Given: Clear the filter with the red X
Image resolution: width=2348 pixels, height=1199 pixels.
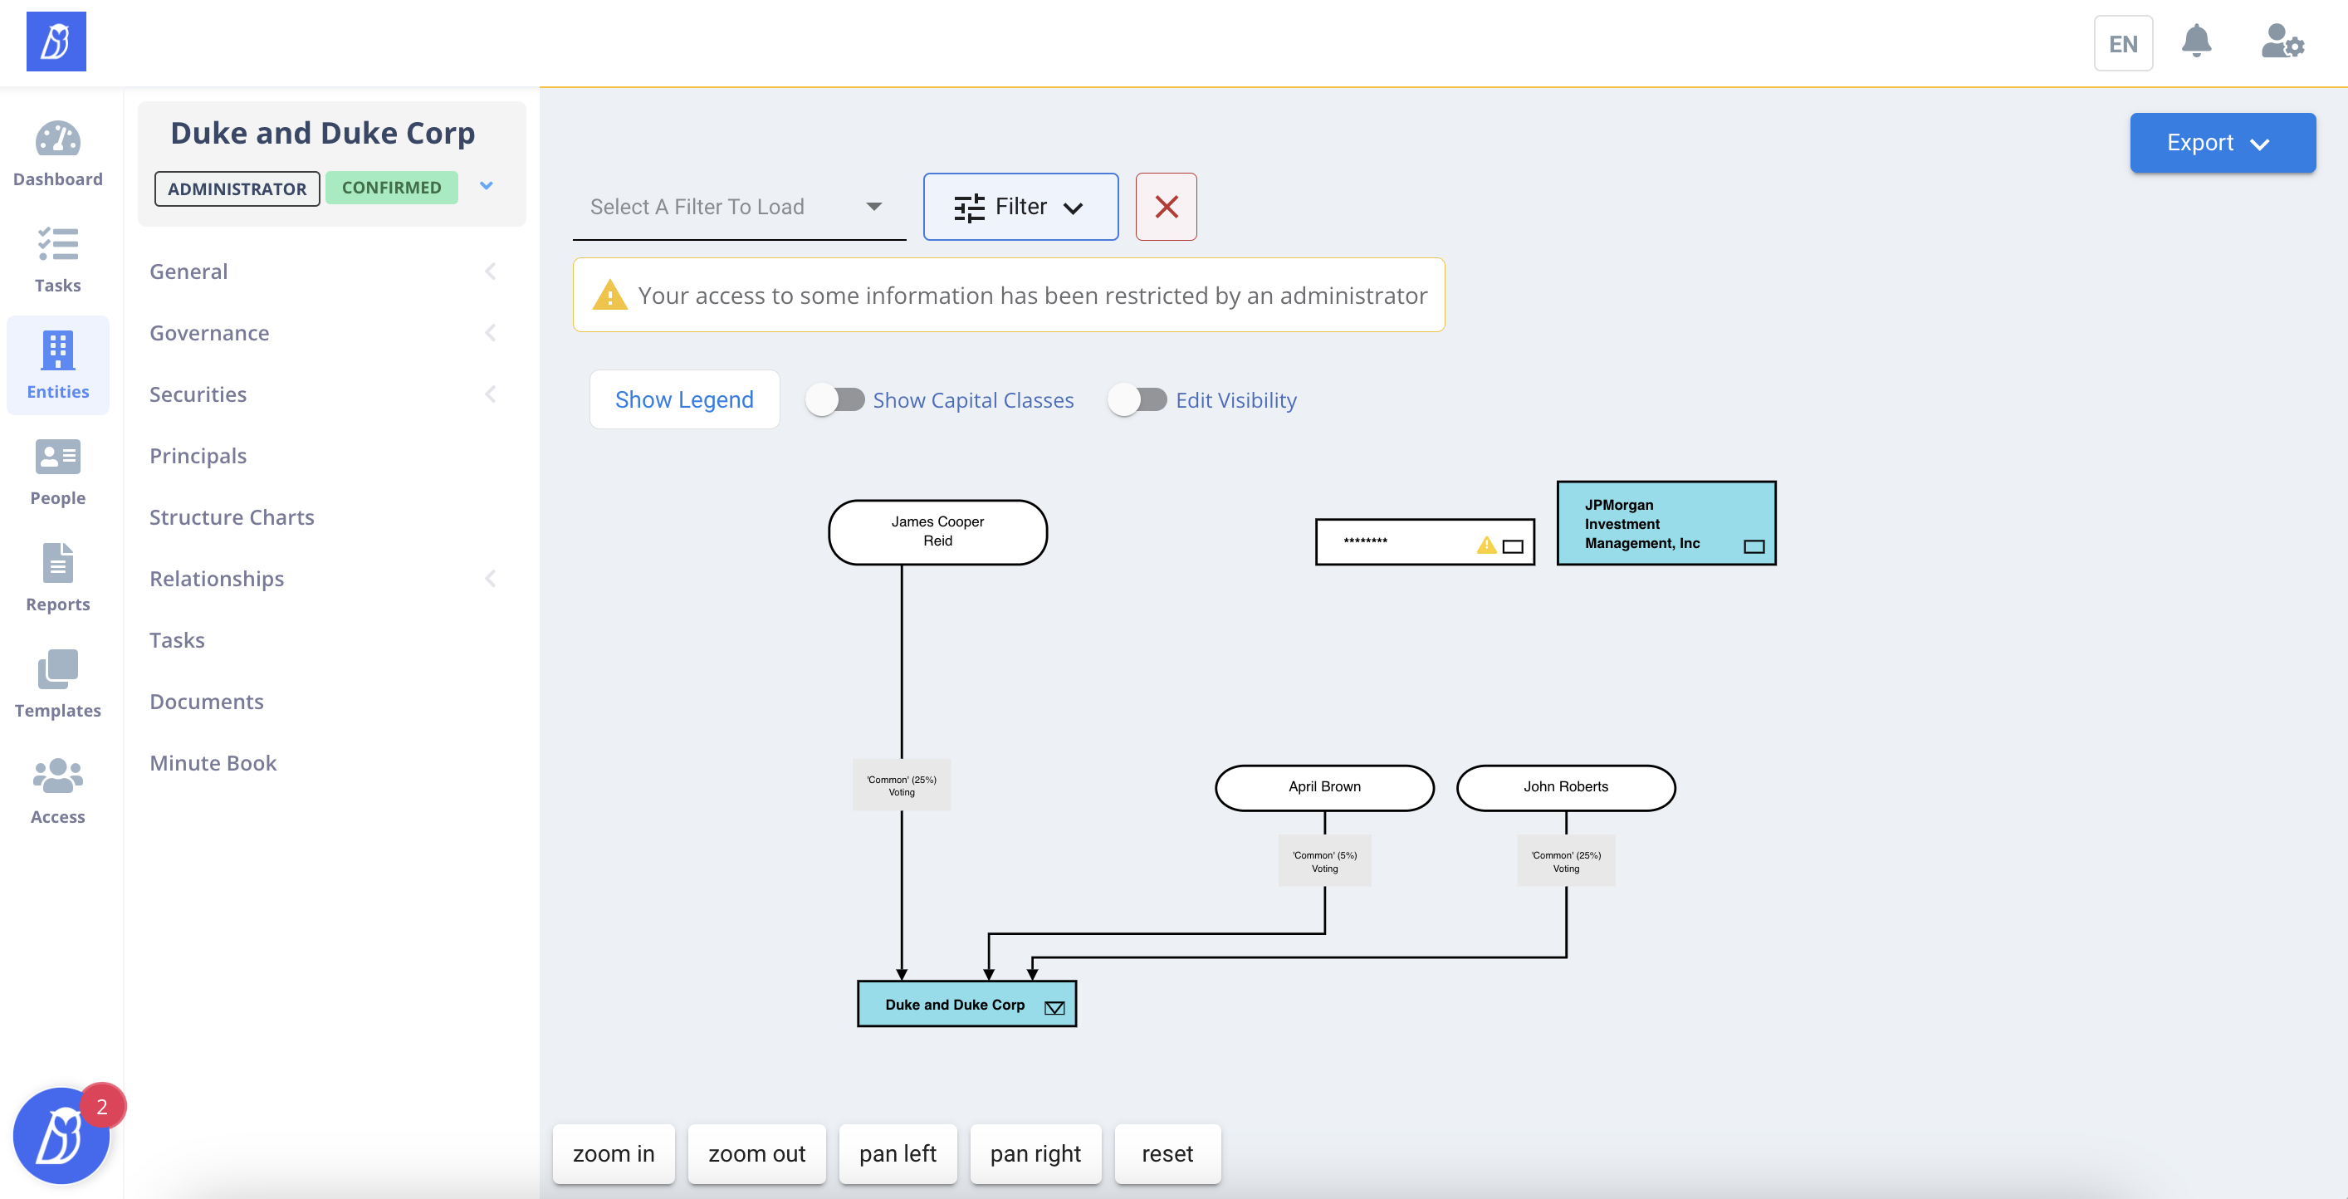Looking at the screenshot, I should 1167,206.
